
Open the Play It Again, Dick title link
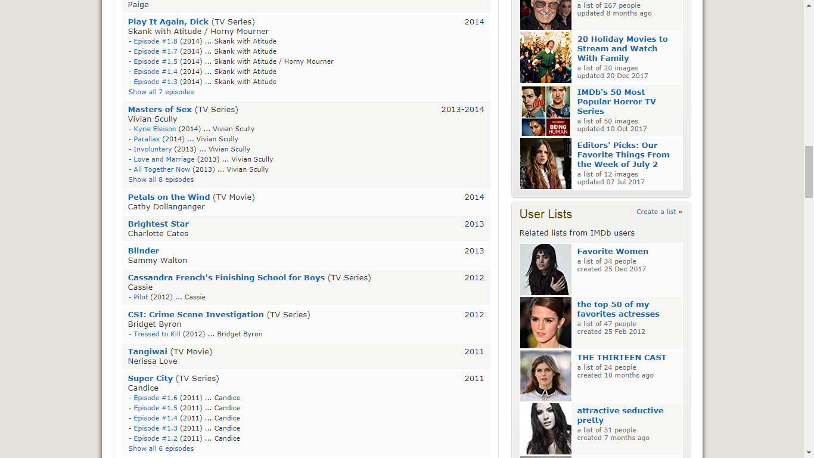coord(168,22)
